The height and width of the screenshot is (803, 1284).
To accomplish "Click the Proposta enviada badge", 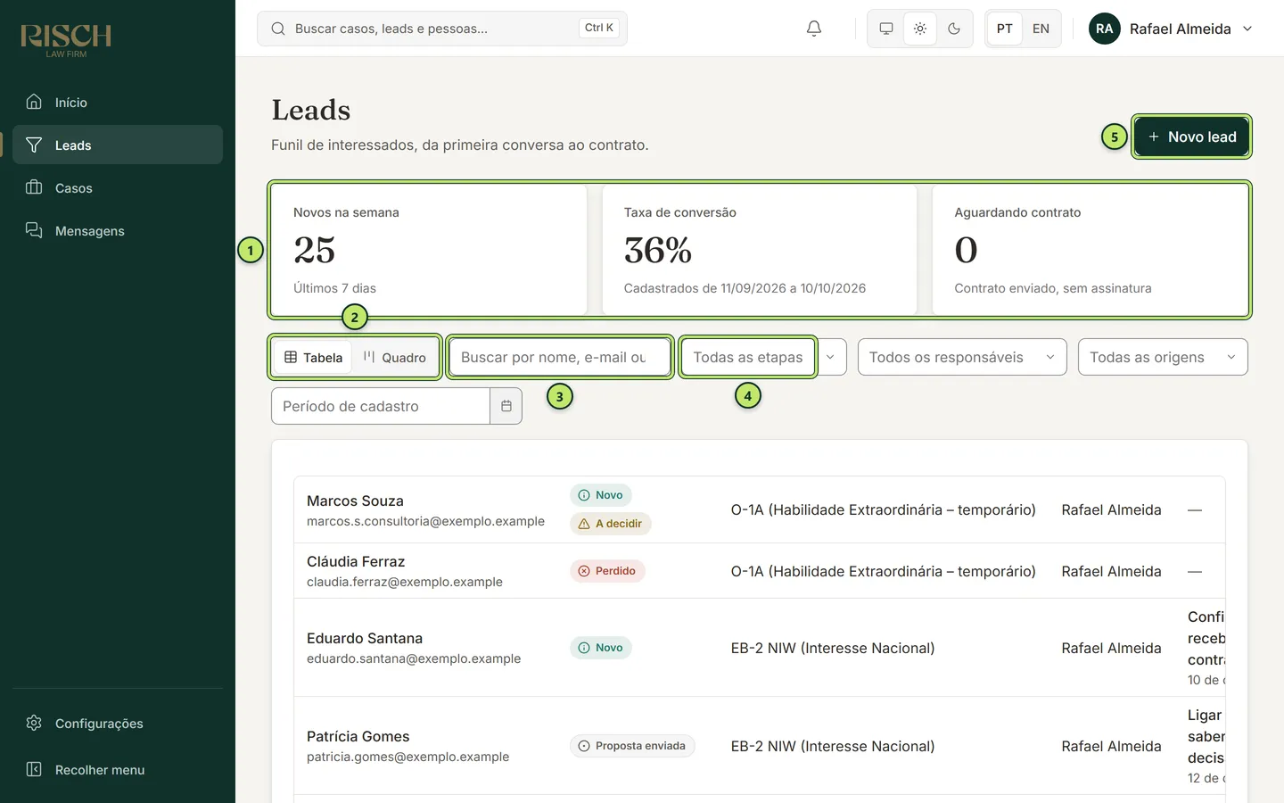I will [632, 746].
